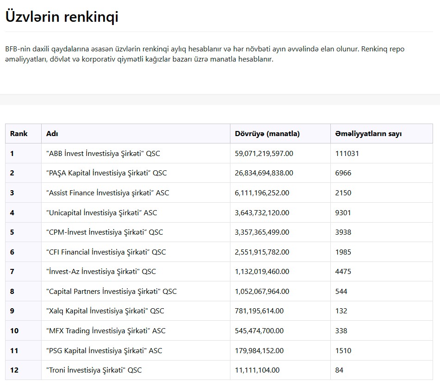The height and width of the screenshot is (386, 440).
Task: Click the "Unicapital İnvestisiya Şirkəti" name cell
Action: [102, 213]
